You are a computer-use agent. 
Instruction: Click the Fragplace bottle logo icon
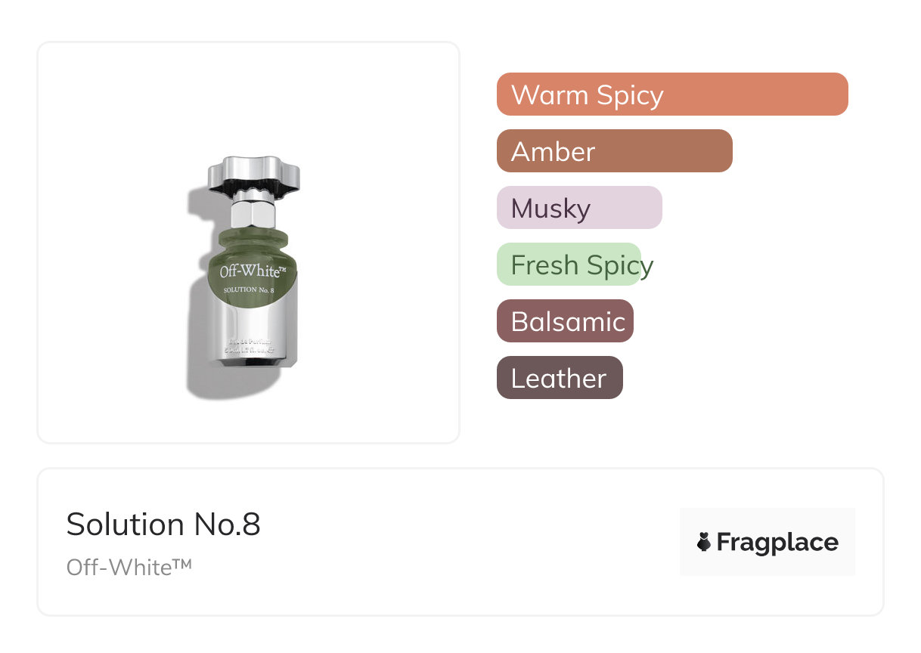[704, 542]
